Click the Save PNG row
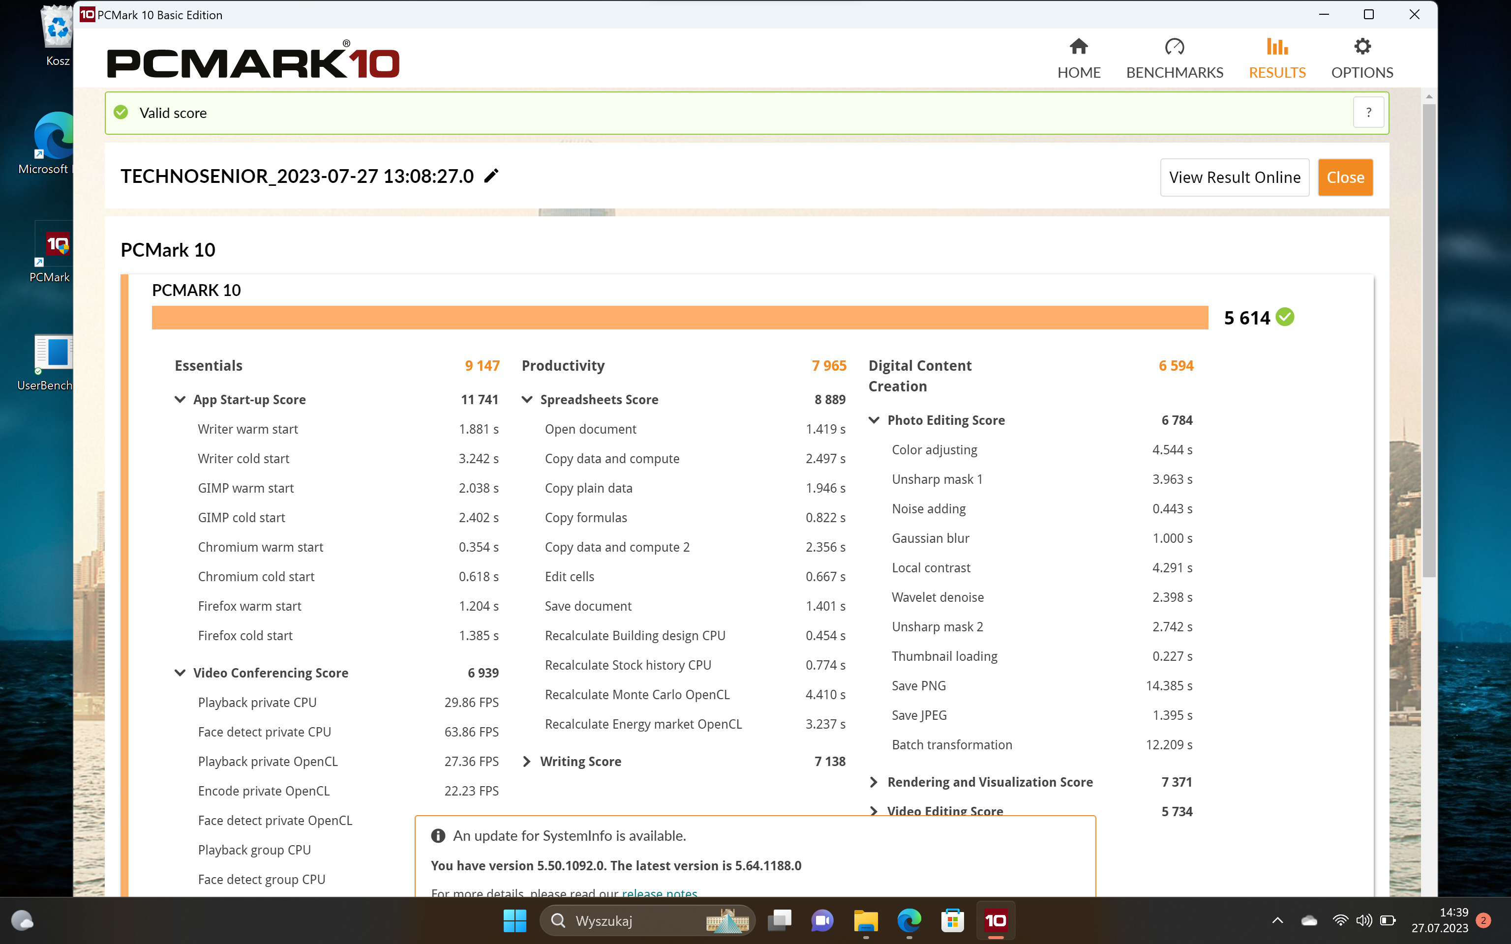 pyautogui.click(x=1042, y=685)
